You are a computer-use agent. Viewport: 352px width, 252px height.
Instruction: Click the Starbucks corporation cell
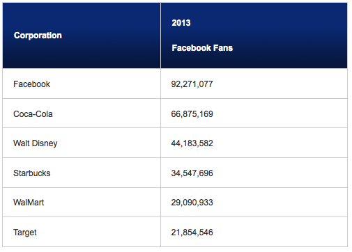click(82, 173)
